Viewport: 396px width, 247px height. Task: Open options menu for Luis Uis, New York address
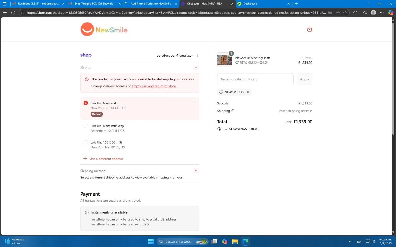194,102
